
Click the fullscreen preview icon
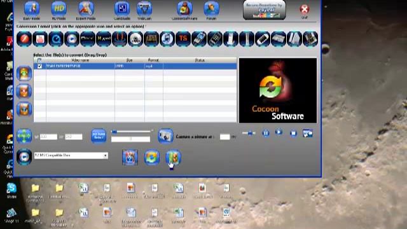308,134
